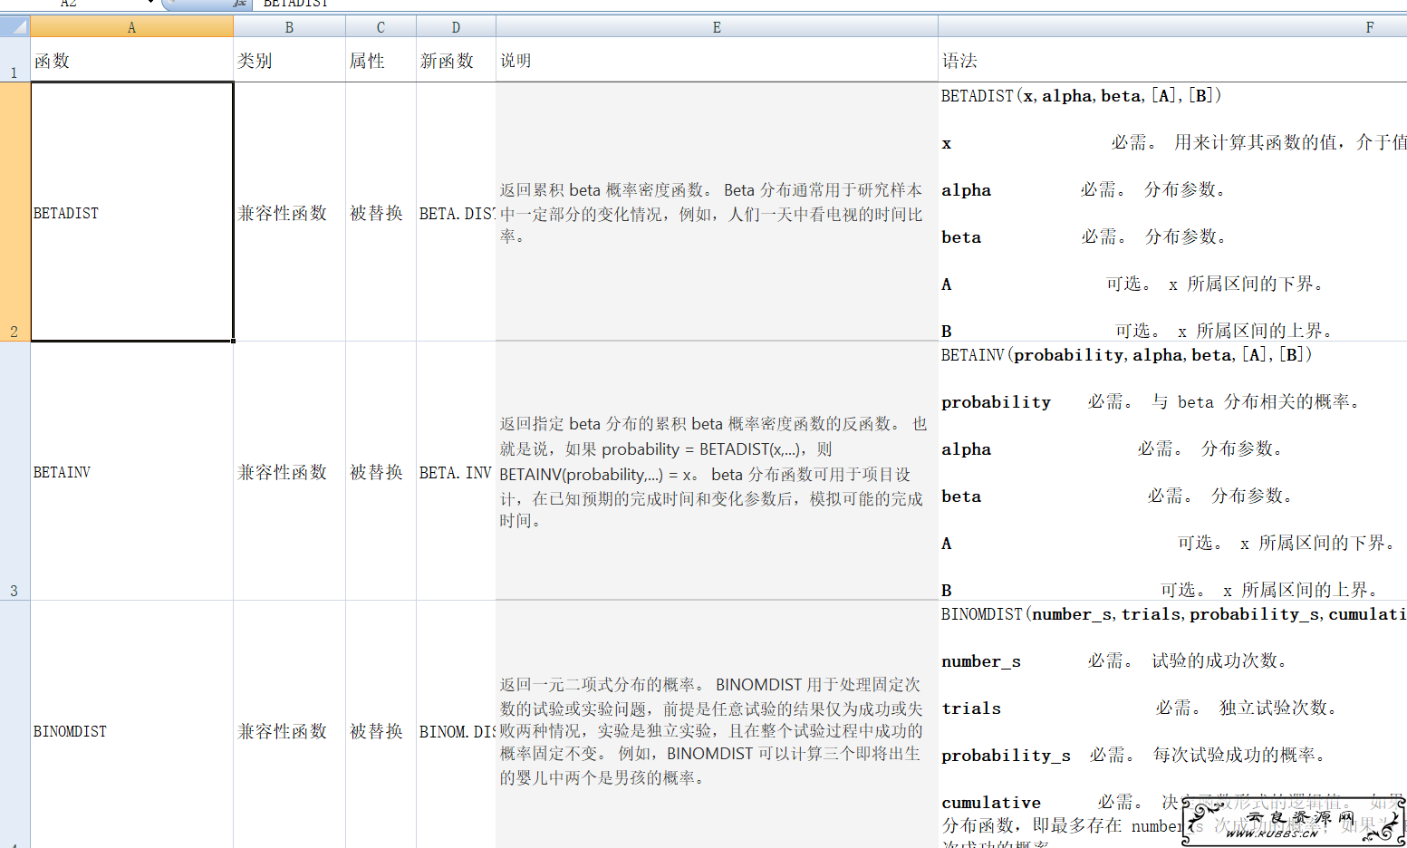Select column C header

381,27
